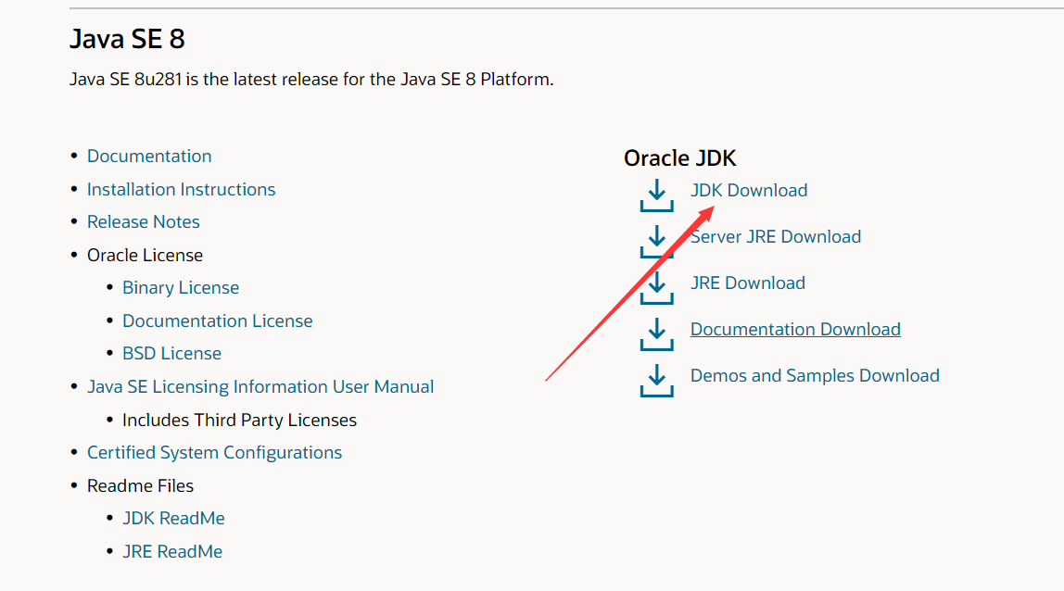Viewport: 1064px width, 591px height.
Task: Open the Server JRE Download link
Action: [775, 236]
